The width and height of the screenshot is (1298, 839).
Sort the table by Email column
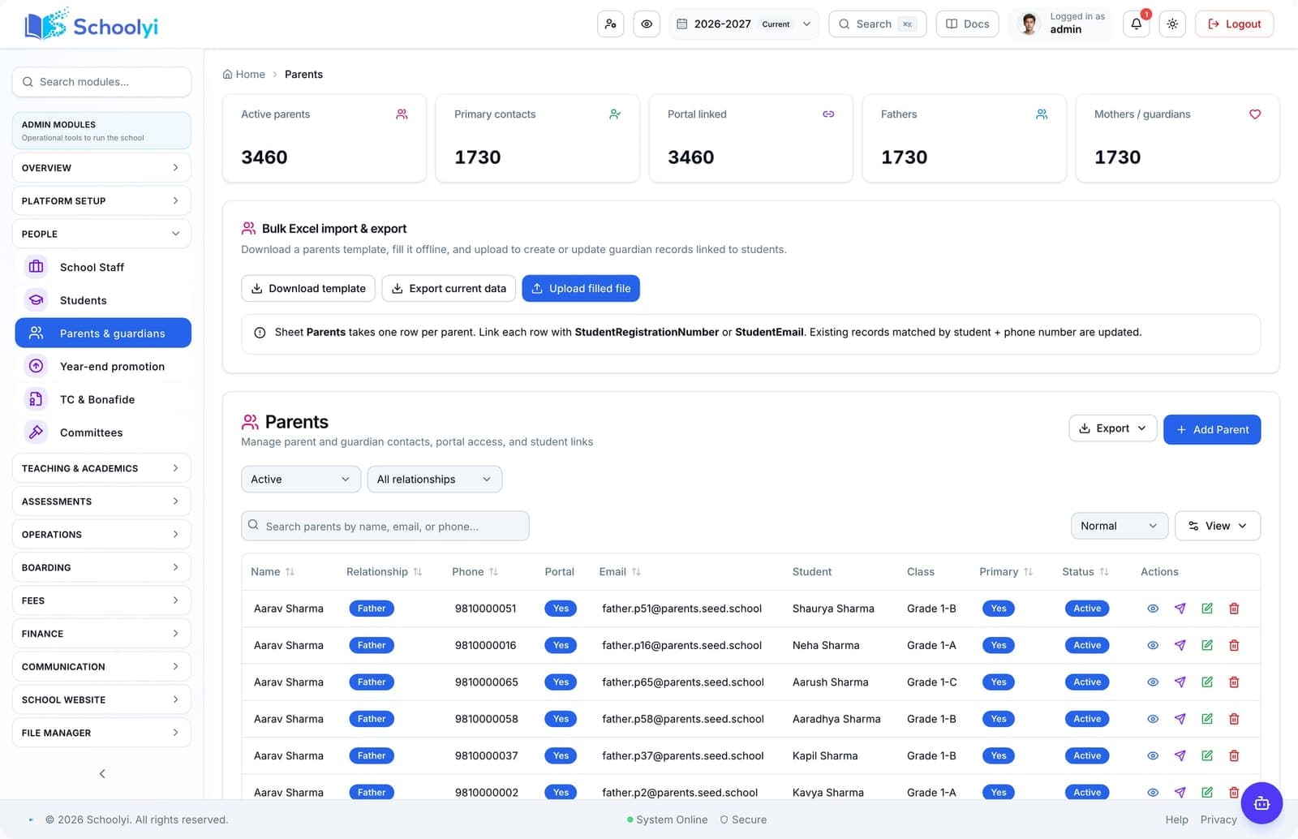point(620,572)
